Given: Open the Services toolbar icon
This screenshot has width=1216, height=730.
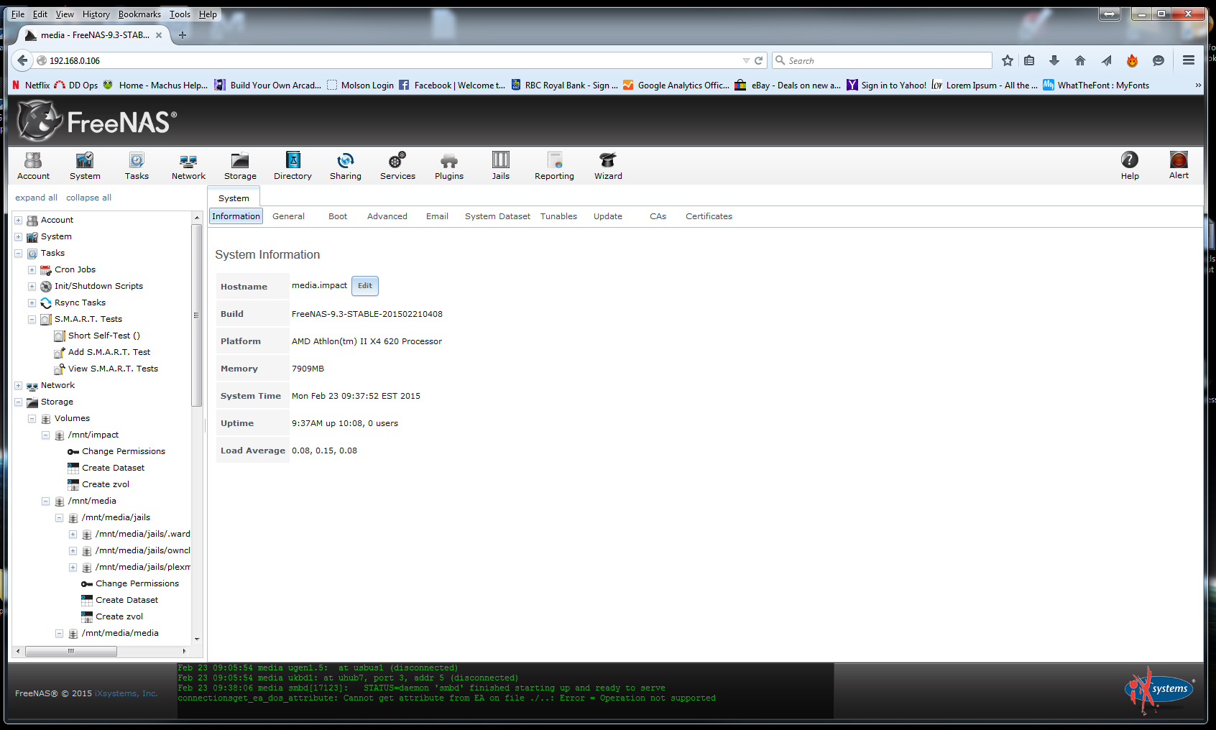Looking at the screenshot, I should click(397, 166).
